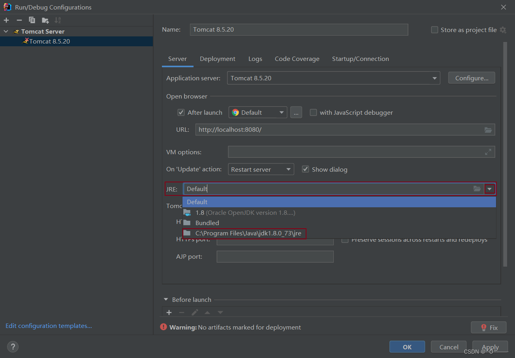Open the project file settings gear
The image size is (515, 358).
tap(503, 30)
